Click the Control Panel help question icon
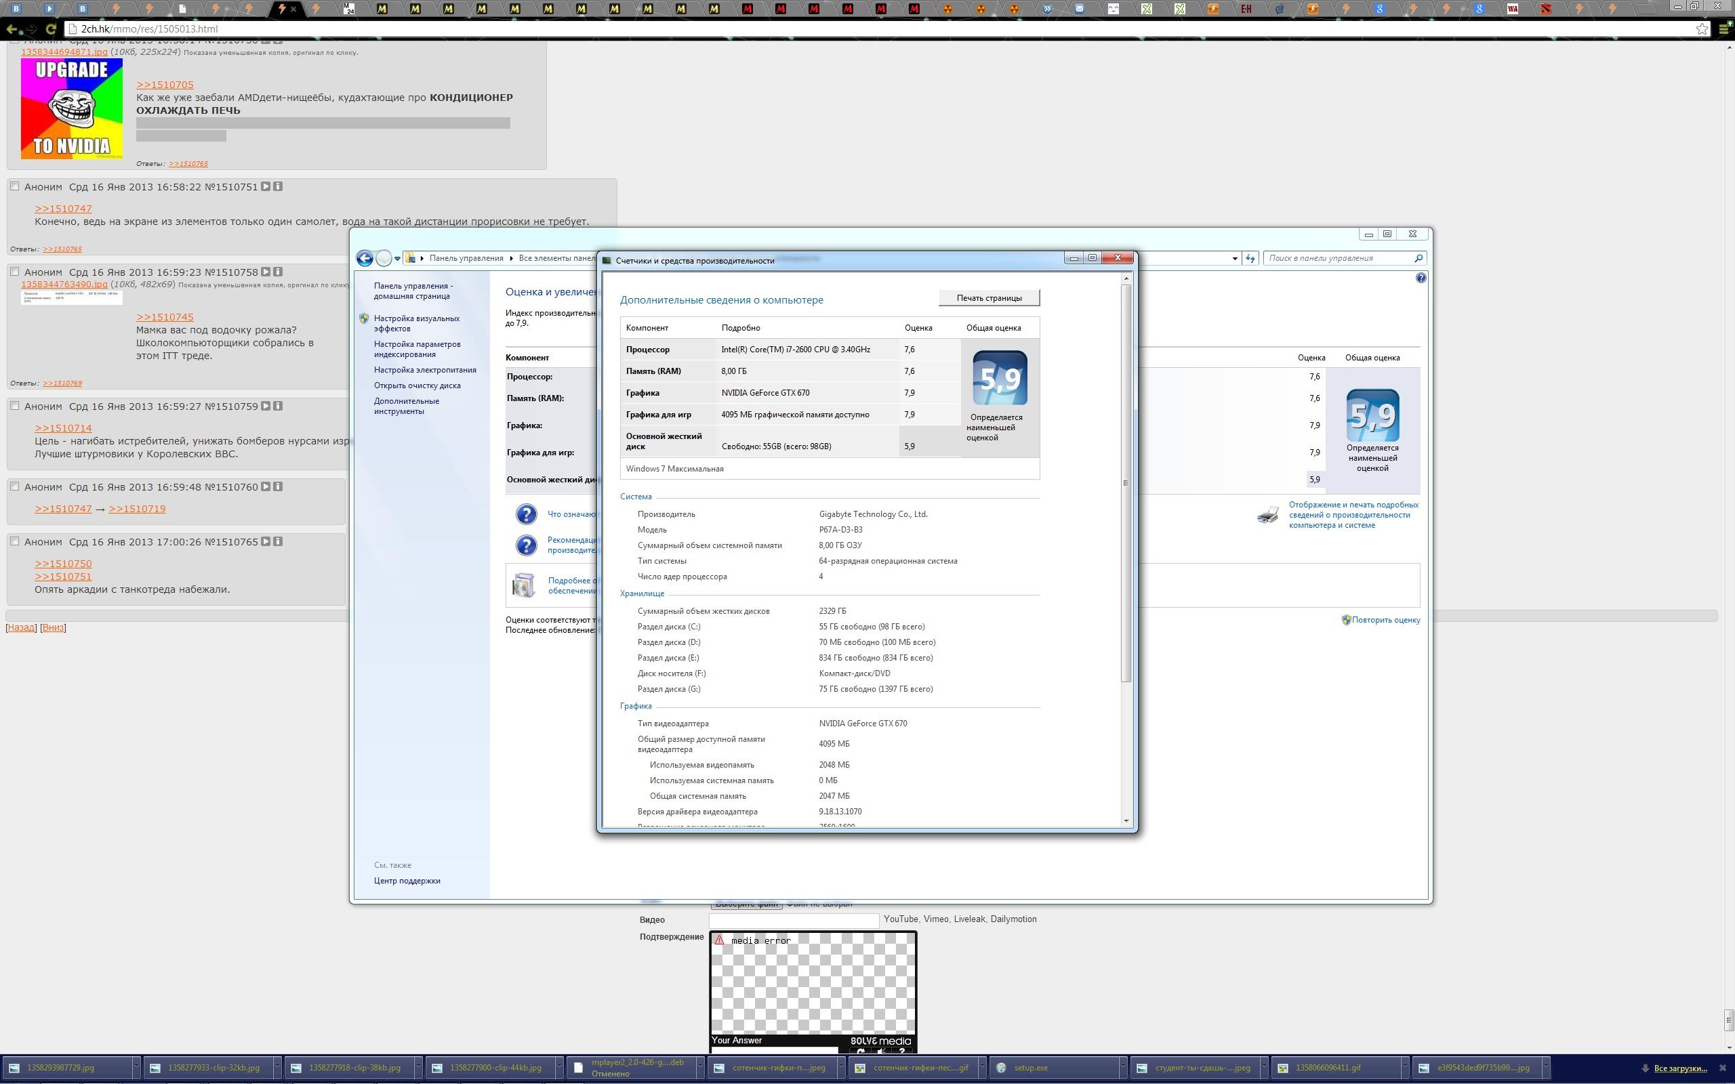Screen dimensions: 1735x1084 pyautogui.click(x=1421, y=278)
